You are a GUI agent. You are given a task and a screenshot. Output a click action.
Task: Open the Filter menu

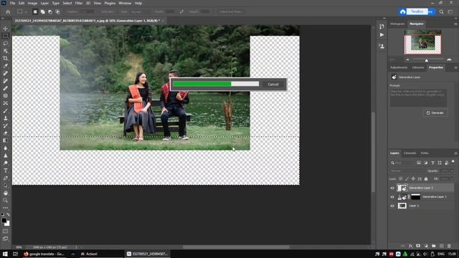[x=79, y=3]
